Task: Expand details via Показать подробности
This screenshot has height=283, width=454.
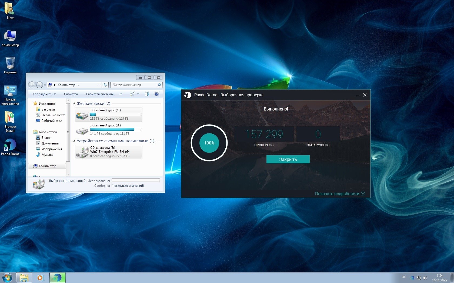Action: pos(340,194)
